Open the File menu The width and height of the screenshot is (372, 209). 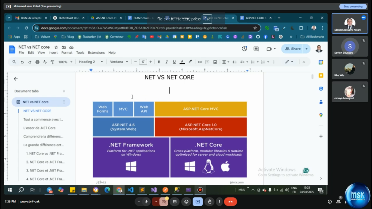[x=21, y=53]
